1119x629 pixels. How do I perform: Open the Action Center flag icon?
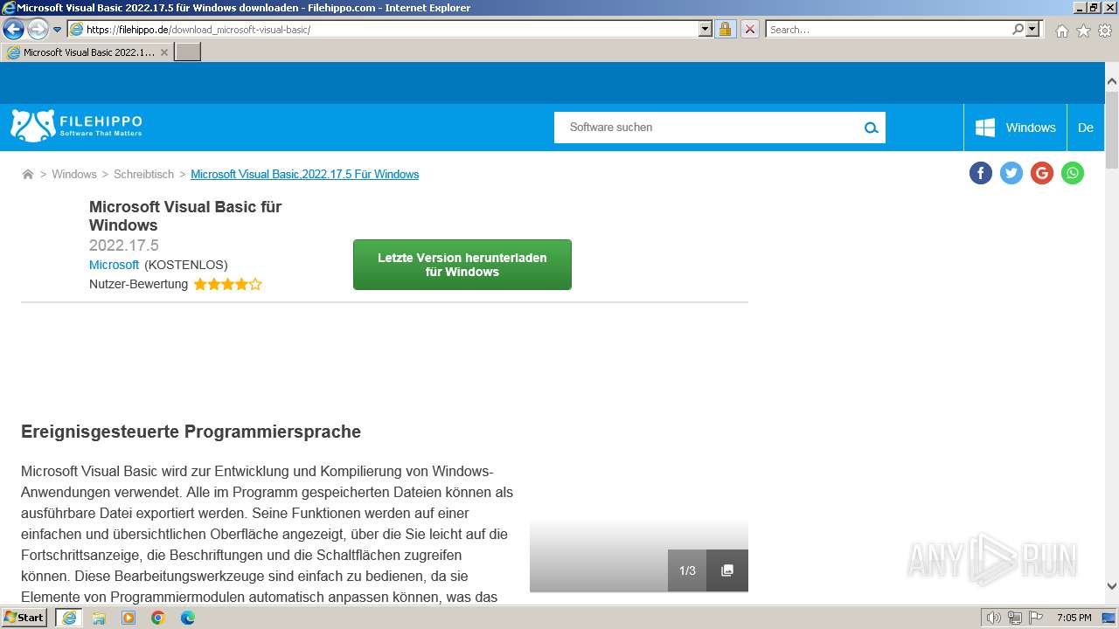point(1036,618)
